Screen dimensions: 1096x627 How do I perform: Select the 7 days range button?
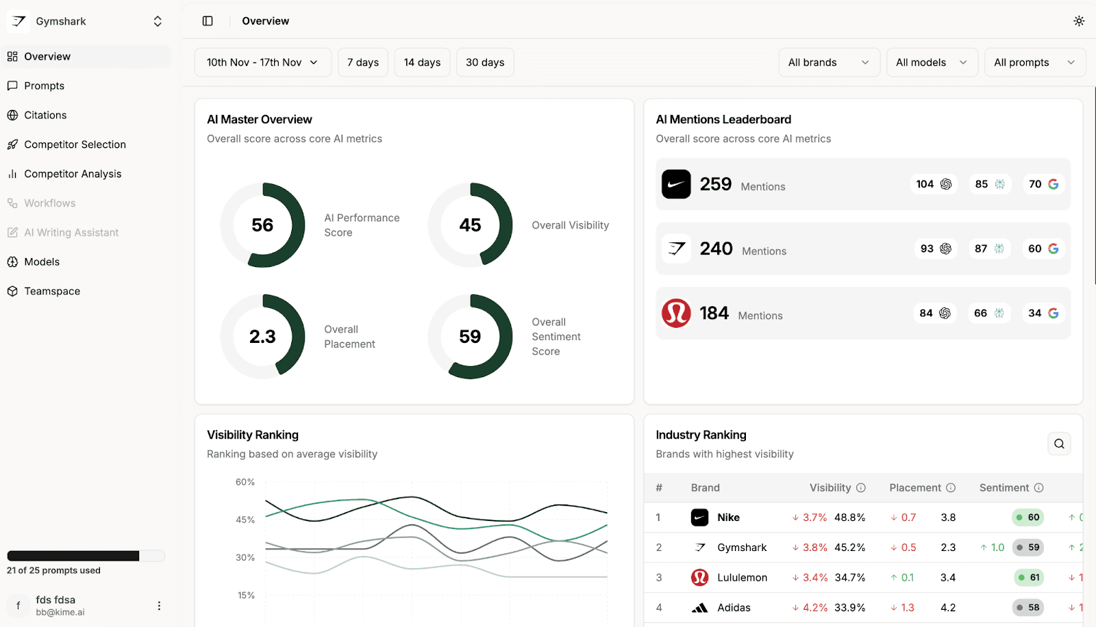pos(363,62)
